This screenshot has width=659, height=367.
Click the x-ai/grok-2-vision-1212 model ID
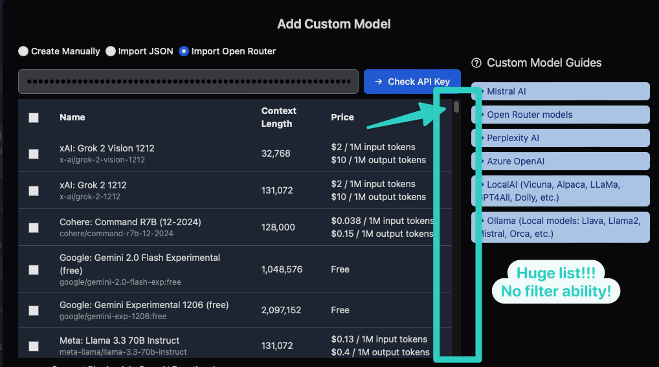click(x=102, y=160)
